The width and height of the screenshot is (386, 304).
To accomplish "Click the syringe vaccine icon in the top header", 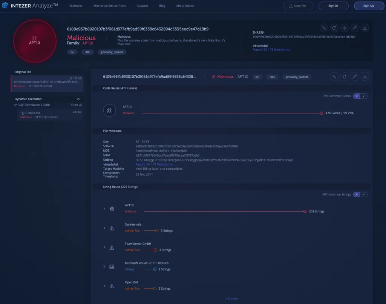I will coord(354,28).
